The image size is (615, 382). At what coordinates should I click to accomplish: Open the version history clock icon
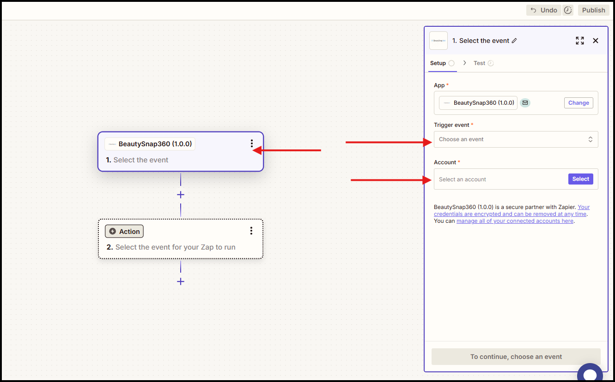[x=568, y=10]
